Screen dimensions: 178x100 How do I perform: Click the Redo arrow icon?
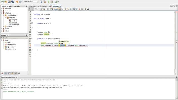pos(20,2)
